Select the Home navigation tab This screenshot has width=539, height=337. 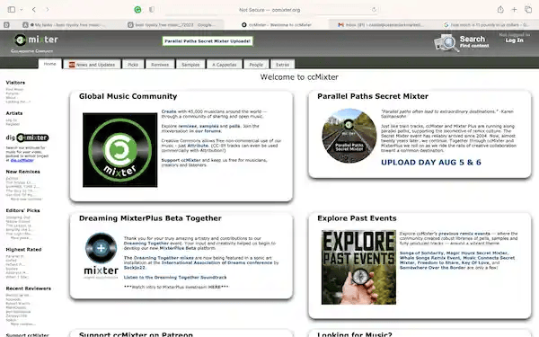(49, 64)
